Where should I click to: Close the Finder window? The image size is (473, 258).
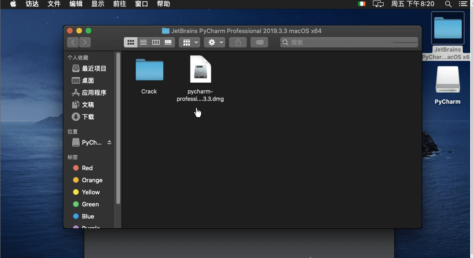70,31
